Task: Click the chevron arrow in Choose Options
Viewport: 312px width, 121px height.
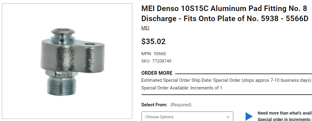Action: (x=228, y=117)
